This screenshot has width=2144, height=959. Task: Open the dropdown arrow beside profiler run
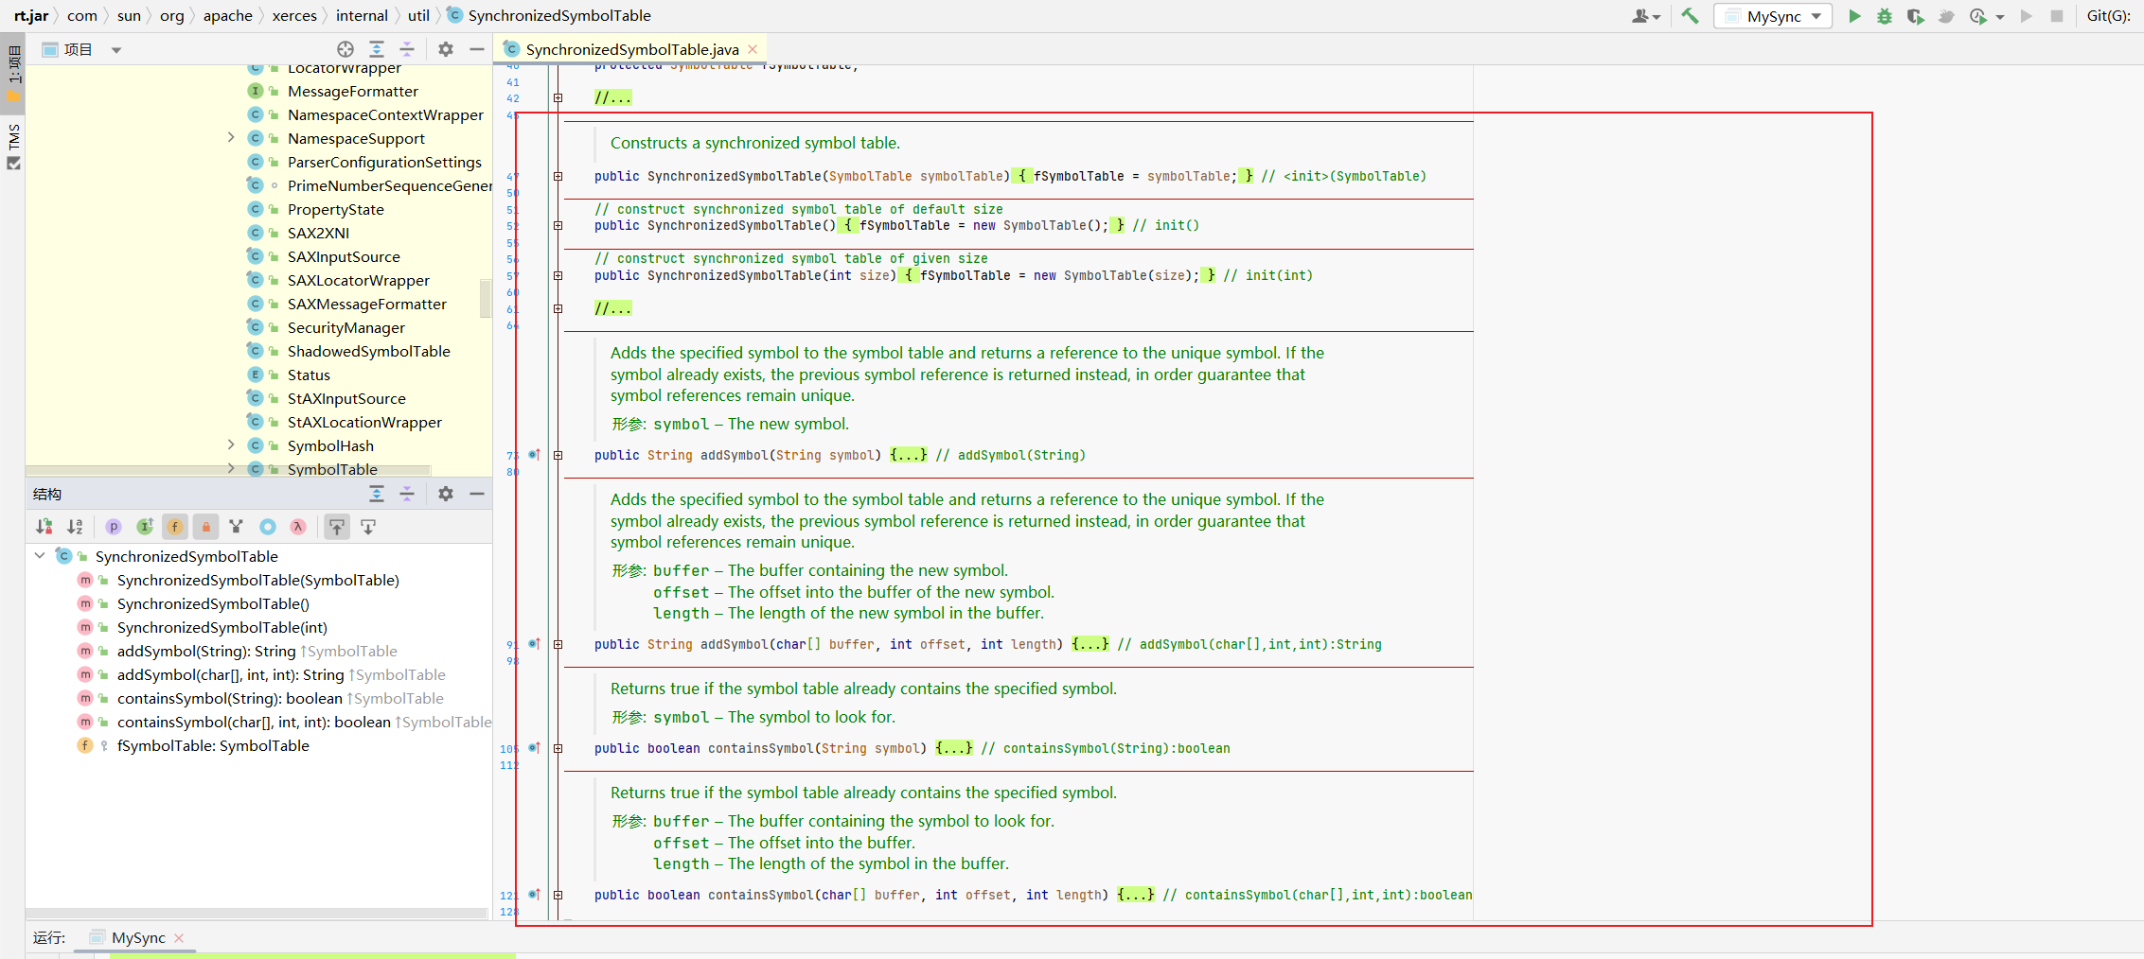(x=2000, y=17)
